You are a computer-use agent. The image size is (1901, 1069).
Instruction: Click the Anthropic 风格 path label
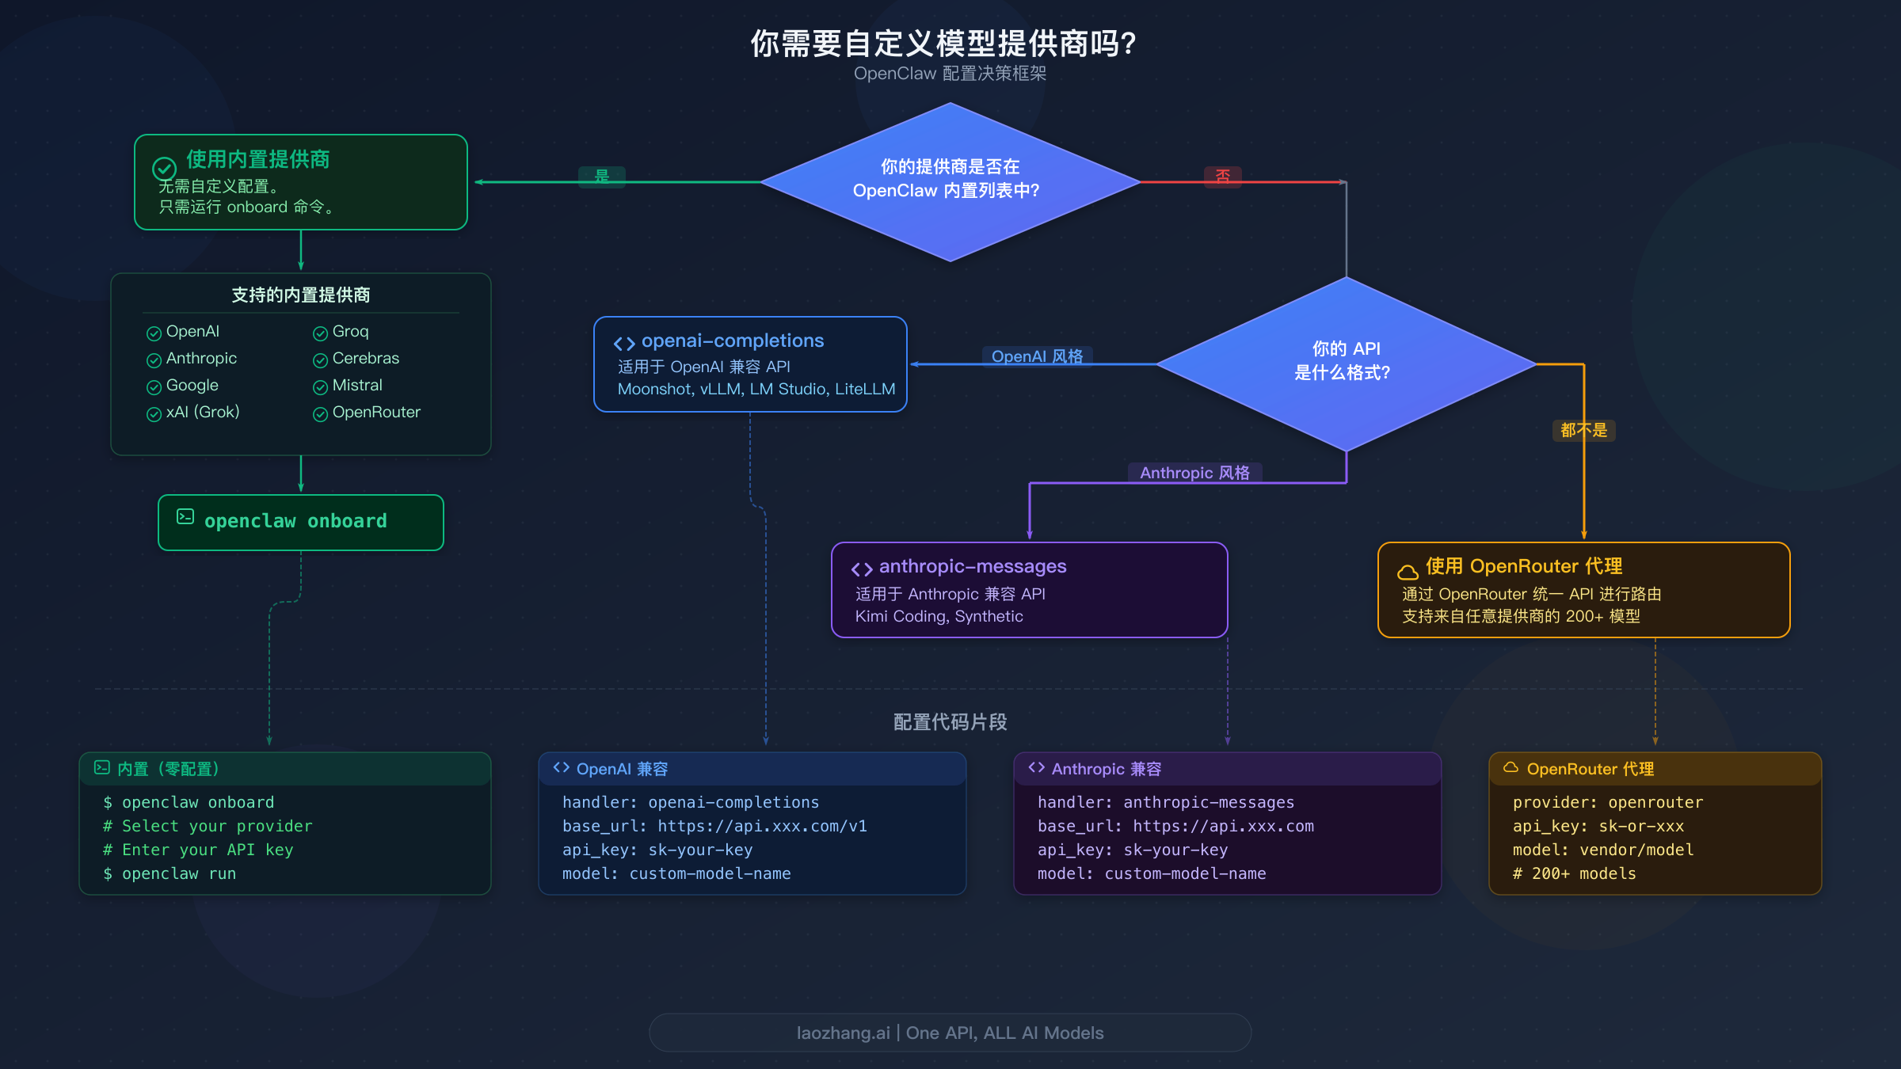pyautogui.click(x=1196, y=473)
